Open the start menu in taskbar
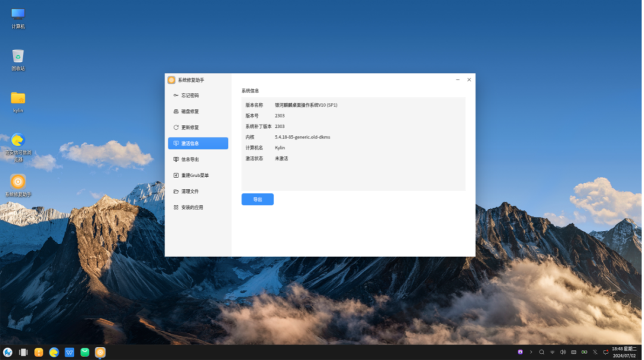 8,352
